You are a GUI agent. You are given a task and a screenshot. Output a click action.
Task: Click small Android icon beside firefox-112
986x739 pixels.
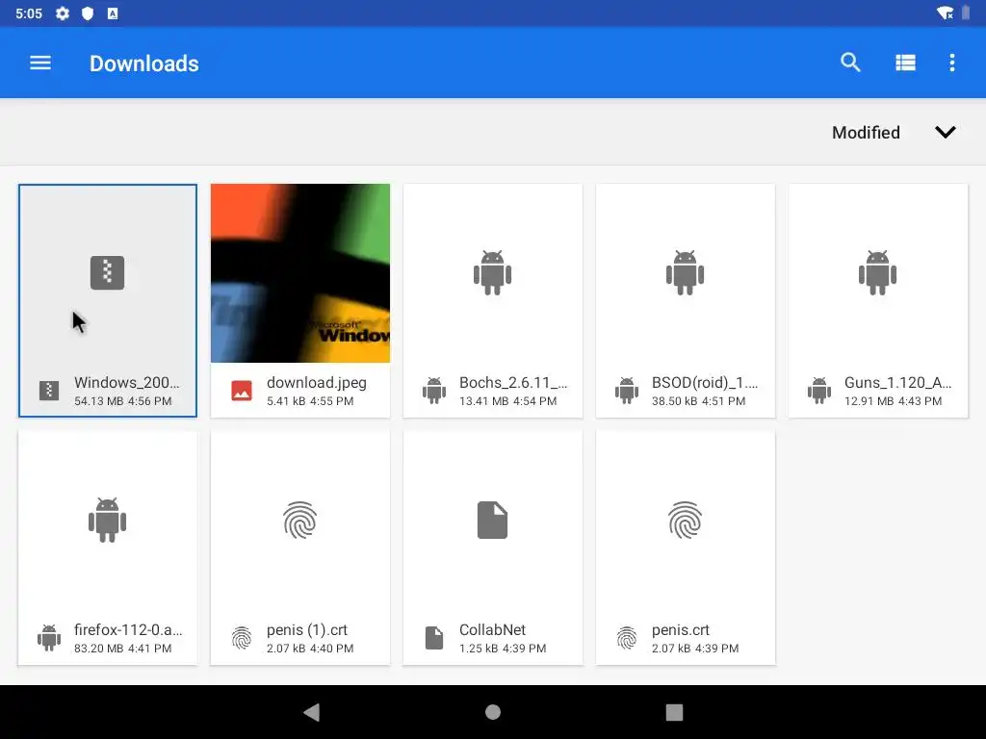pos(49,637)
